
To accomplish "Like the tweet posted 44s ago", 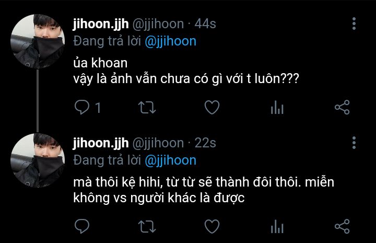I will coord(212,107).
